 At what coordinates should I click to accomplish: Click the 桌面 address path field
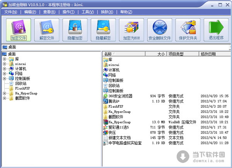tap(116, 47)
